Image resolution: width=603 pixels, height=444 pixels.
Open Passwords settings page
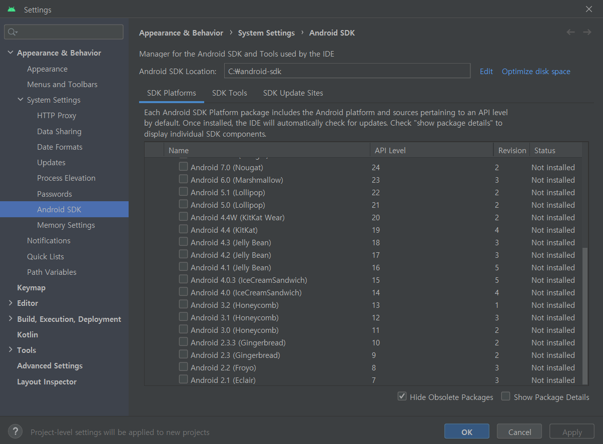point(55,194)
